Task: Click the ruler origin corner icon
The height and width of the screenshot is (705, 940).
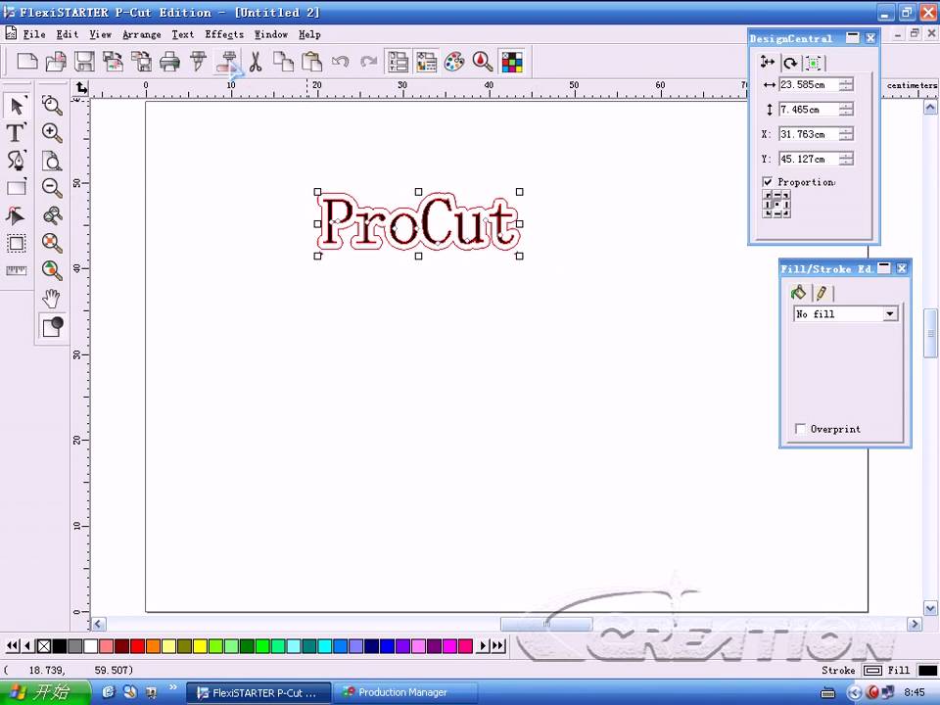Action: coord(81,88)
